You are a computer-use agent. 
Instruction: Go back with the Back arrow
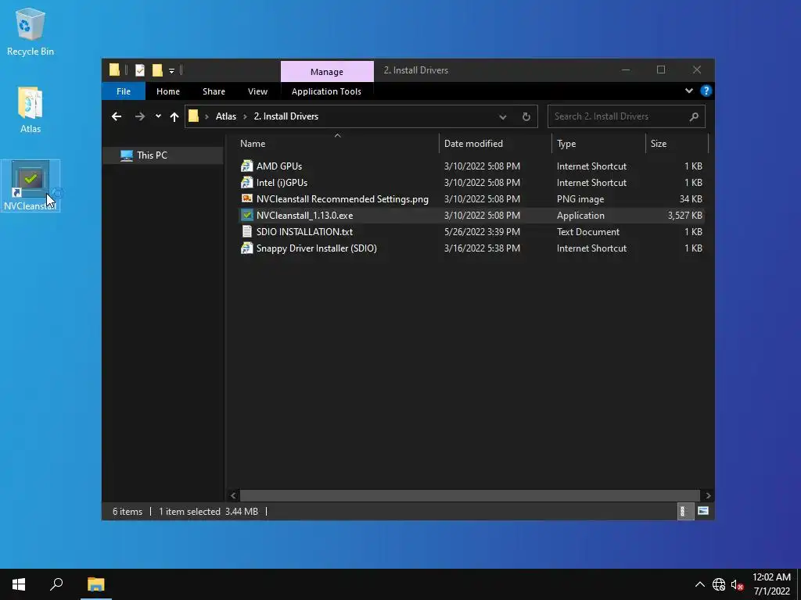pyautogui.click(x=117, y=116)
